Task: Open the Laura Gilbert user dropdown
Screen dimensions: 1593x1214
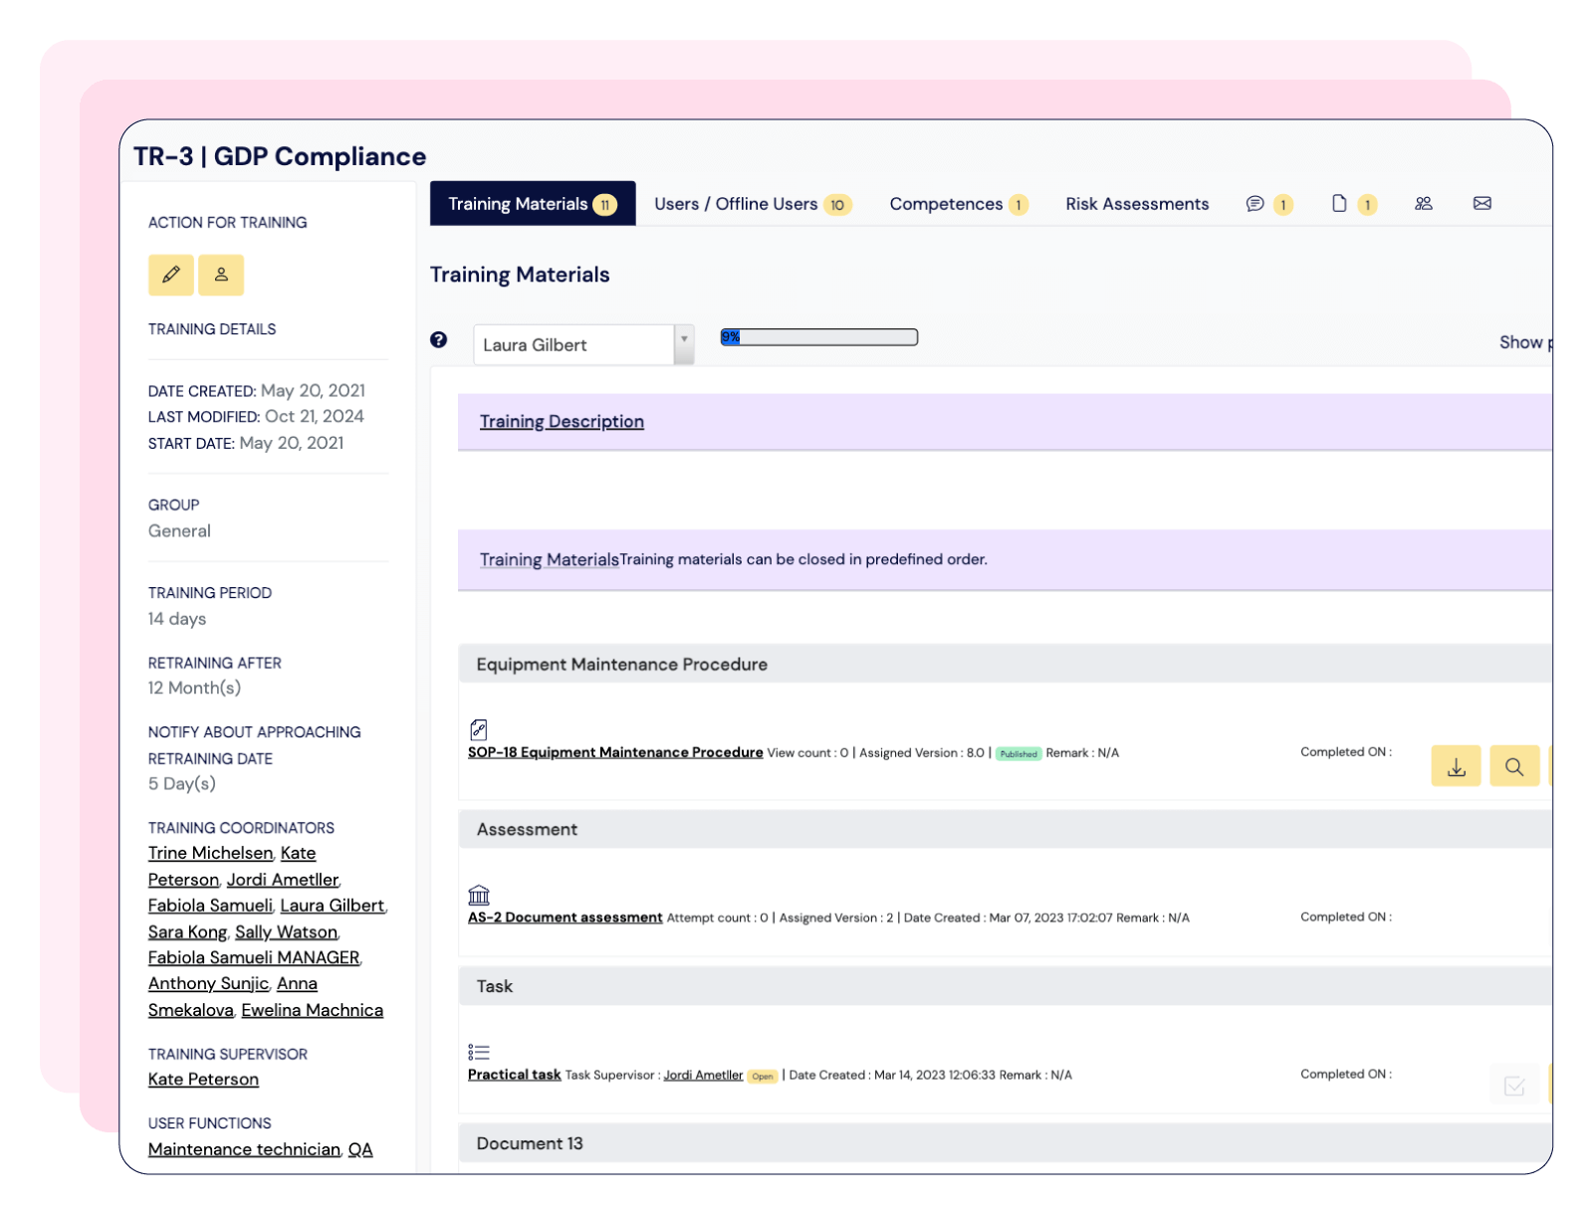Action: click(x=583, y=345)
